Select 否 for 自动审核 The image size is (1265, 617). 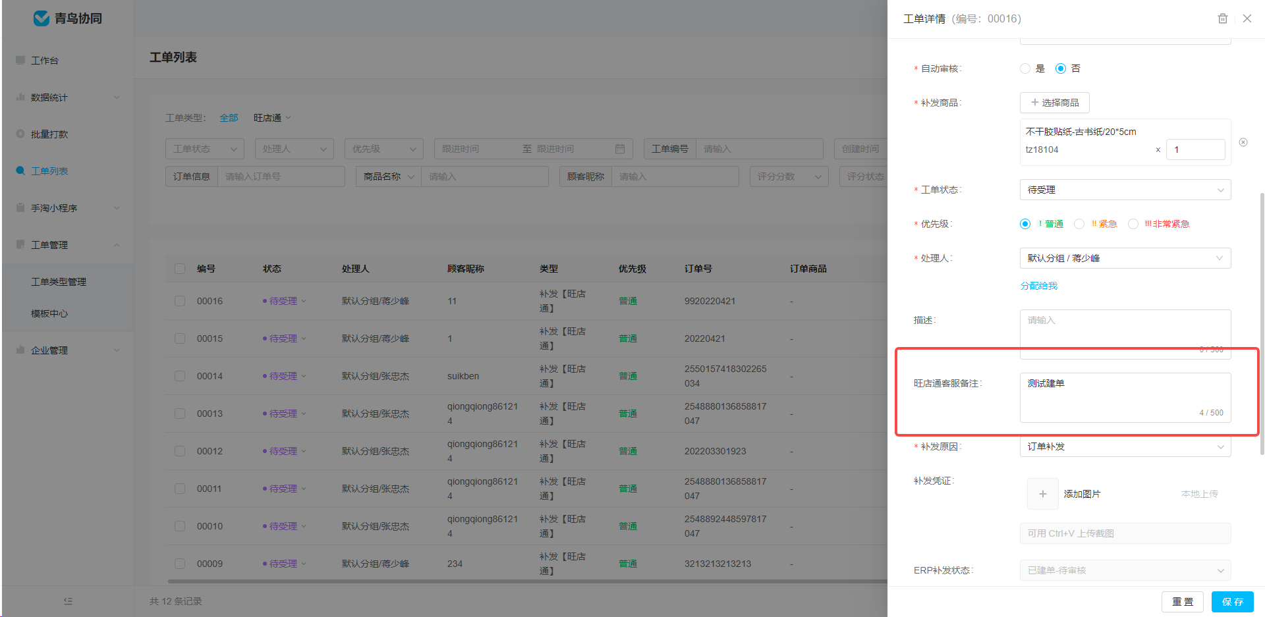tap(1061, 68)
